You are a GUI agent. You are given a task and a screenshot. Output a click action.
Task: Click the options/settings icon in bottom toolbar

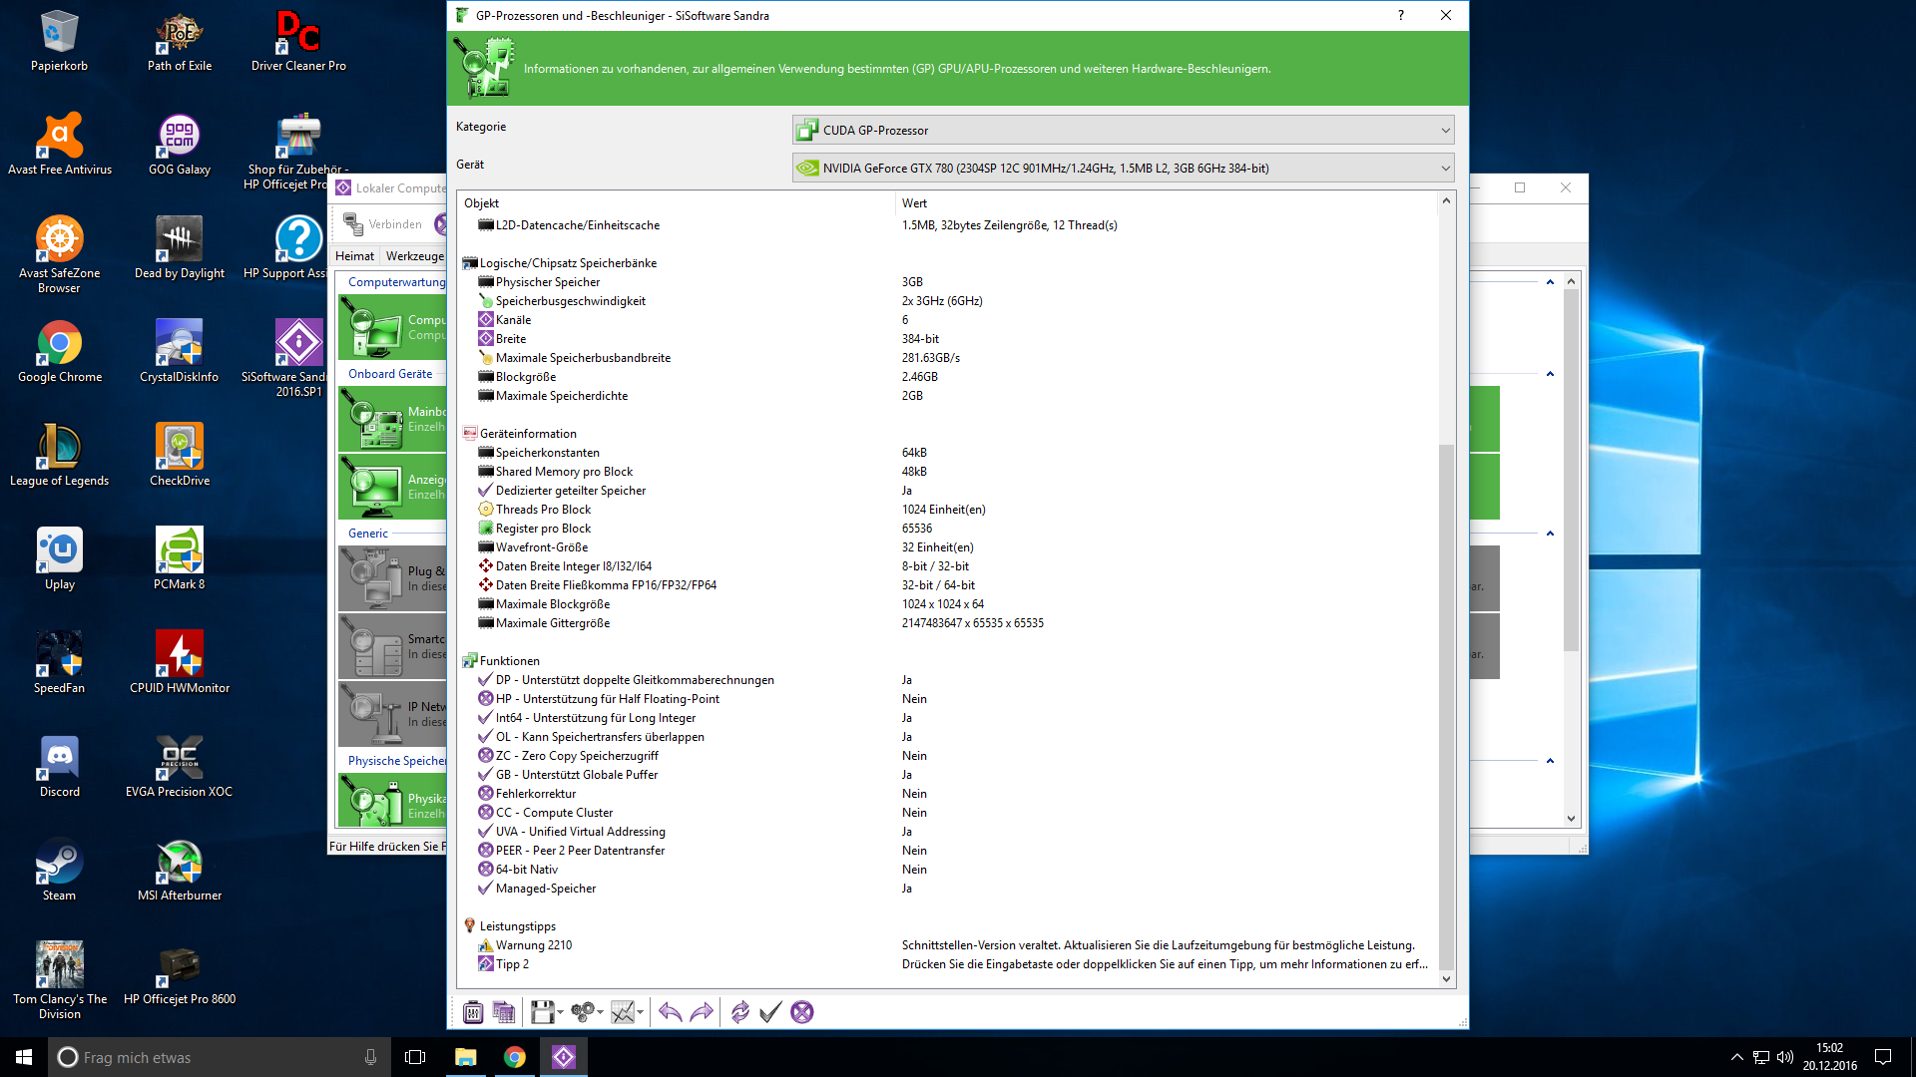[x=473, y=1012]
